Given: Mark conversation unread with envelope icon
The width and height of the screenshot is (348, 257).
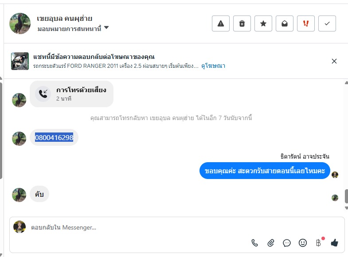Looking at the screenshot, I should 285,23.
